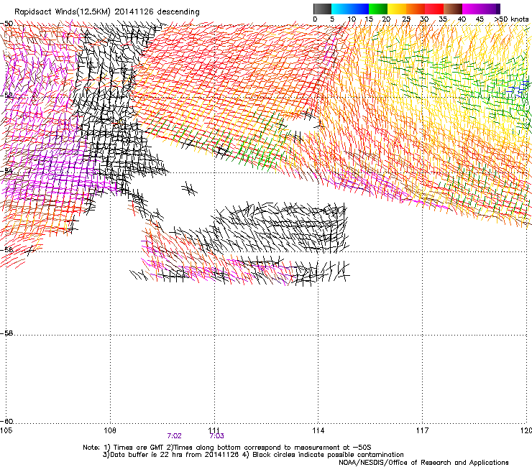The width and height of the screenshot is (532, 467).
Task: Click the brown 35-40 knots color swatch
Action: [x=453, y=9]
